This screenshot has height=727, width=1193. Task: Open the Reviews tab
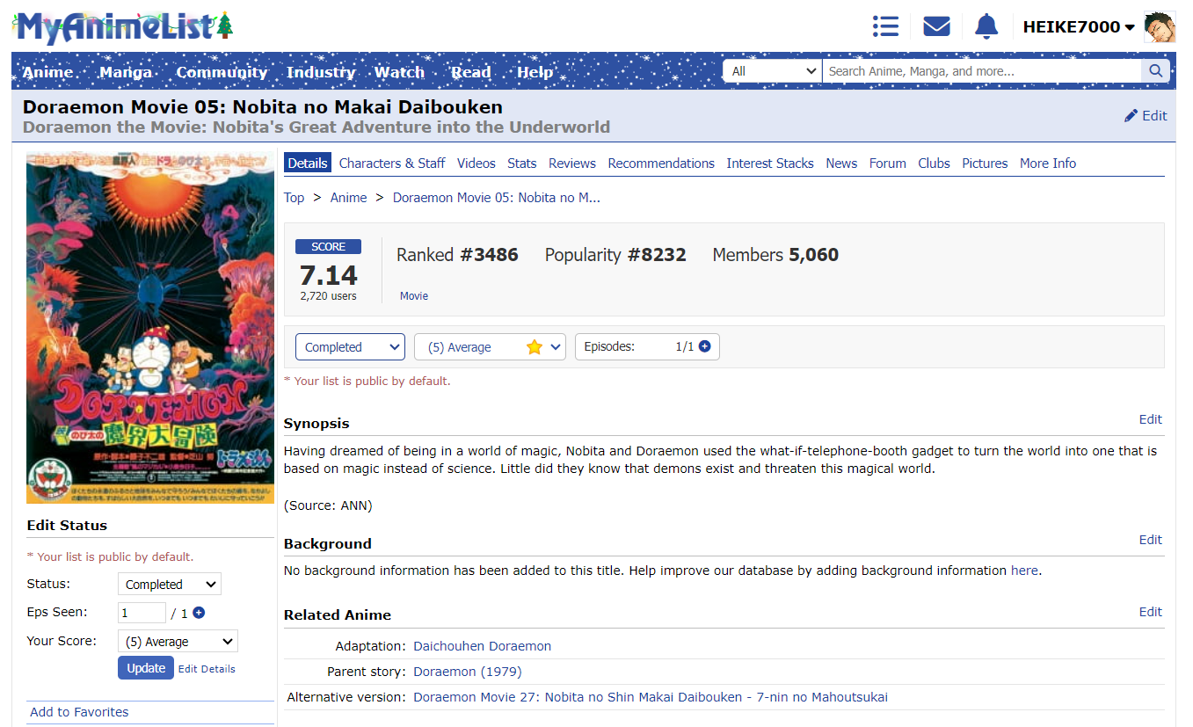[x=571, y=164]
